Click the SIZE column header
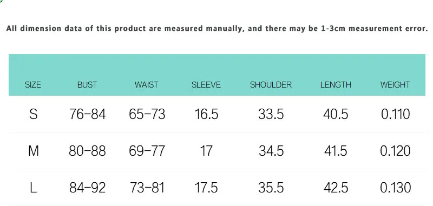 tap(33, 85)
